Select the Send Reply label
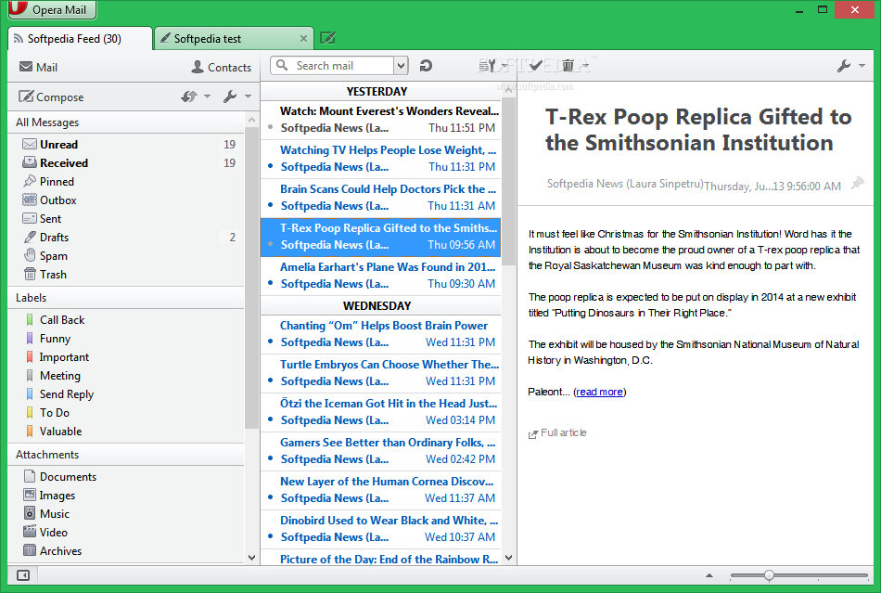 [126, 394]
